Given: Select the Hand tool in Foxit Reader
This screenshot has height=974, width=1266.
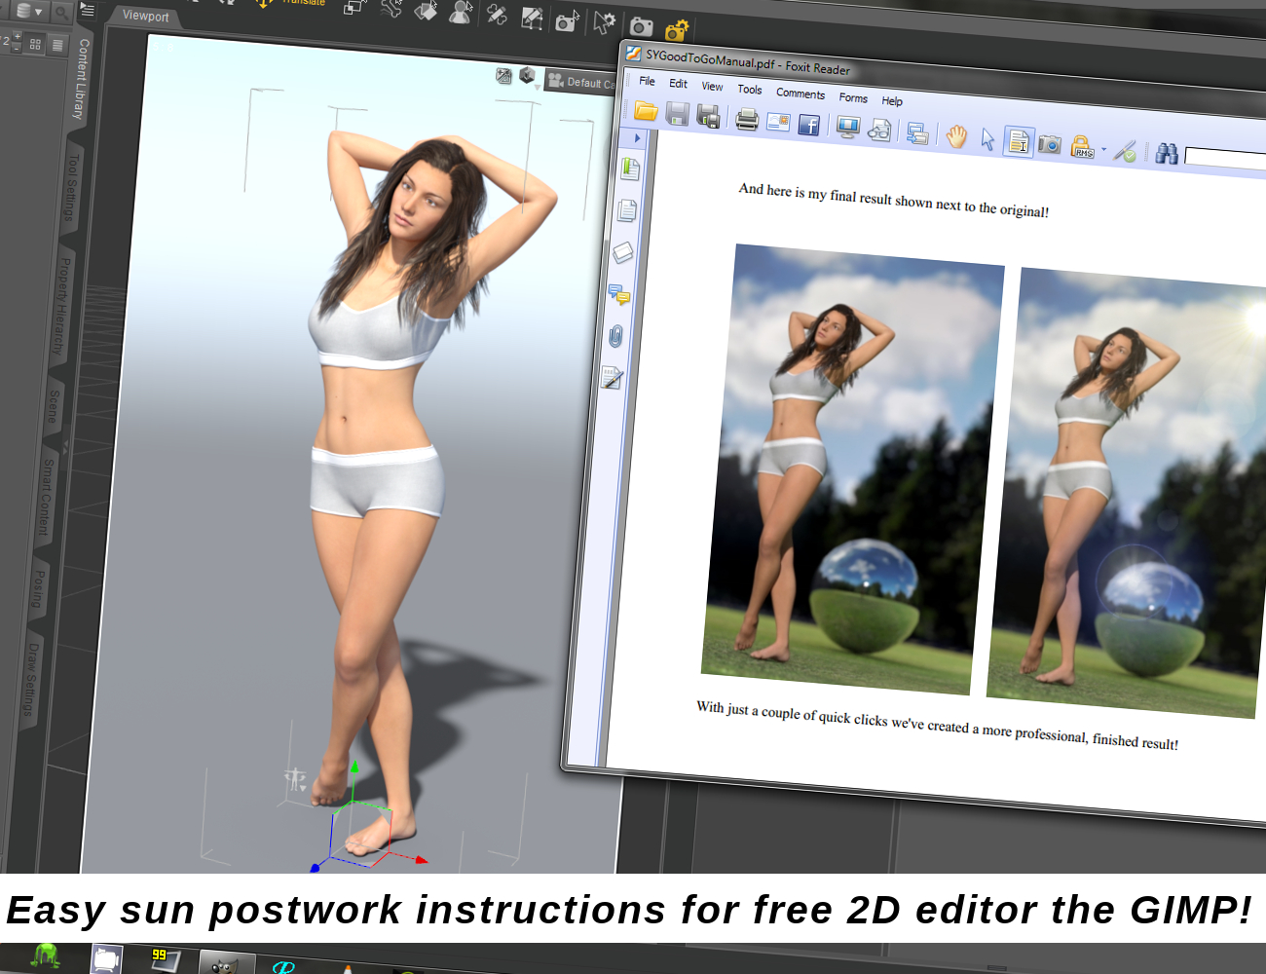Looking at the screenshot, I should click(x=956, y=136).
